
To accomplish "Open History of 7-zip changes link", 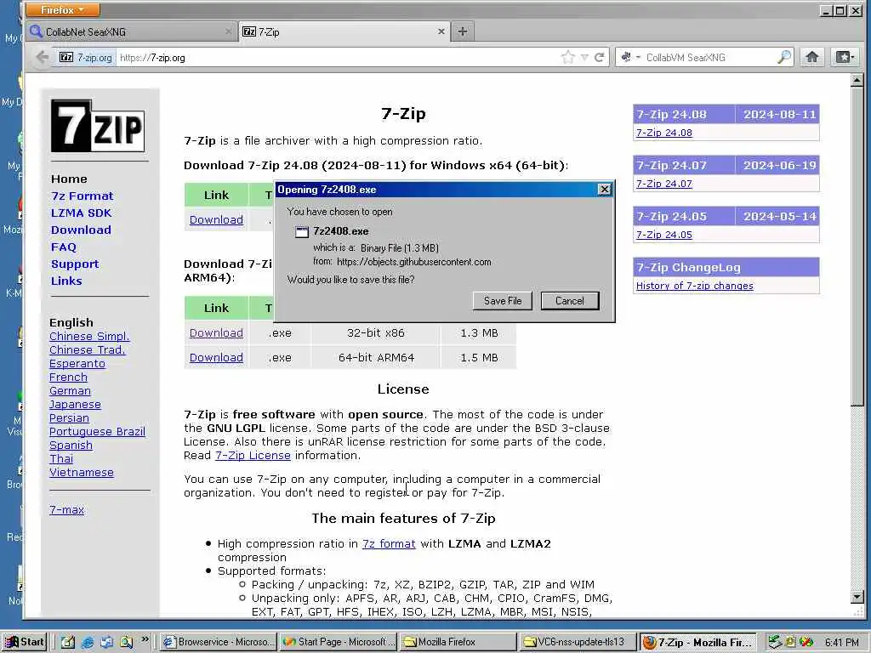I will 695,286.
